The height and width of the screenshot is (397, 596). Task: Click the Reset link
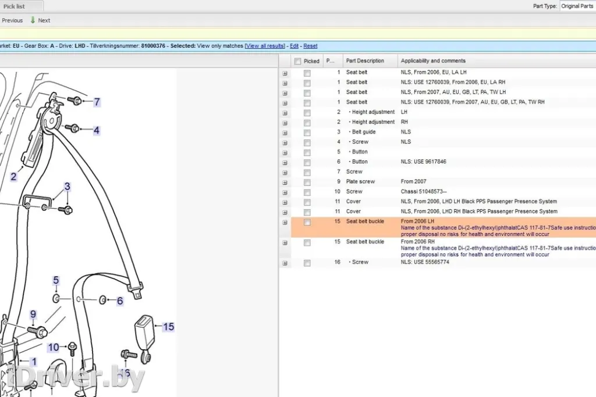tap(310, 46)
